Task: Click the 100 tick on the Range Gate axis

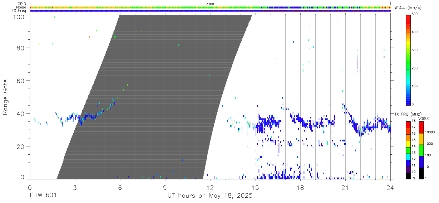Action: tap(19, 16)
